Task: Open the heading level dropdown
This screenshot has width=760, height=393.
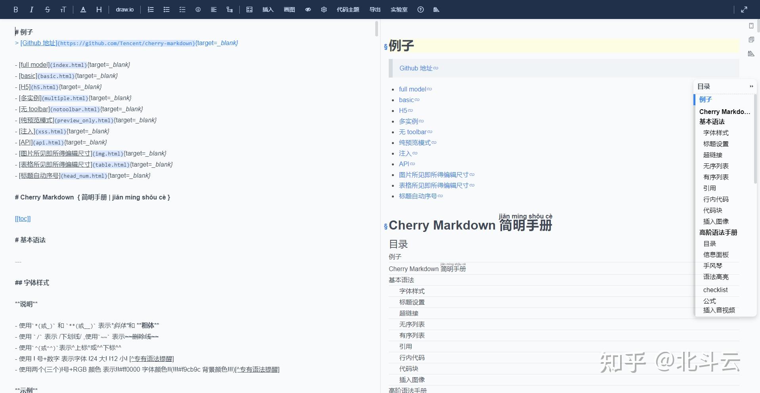Action: [x=99, y=9]
